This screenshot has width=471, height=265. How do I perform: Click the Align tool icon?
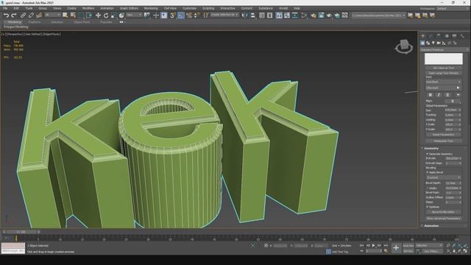[x=252, y=15]
